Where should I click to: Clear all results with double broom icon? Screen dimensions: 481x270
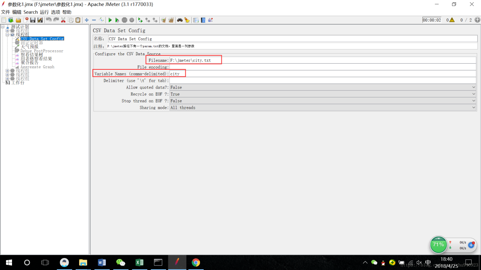coord(171,20)
